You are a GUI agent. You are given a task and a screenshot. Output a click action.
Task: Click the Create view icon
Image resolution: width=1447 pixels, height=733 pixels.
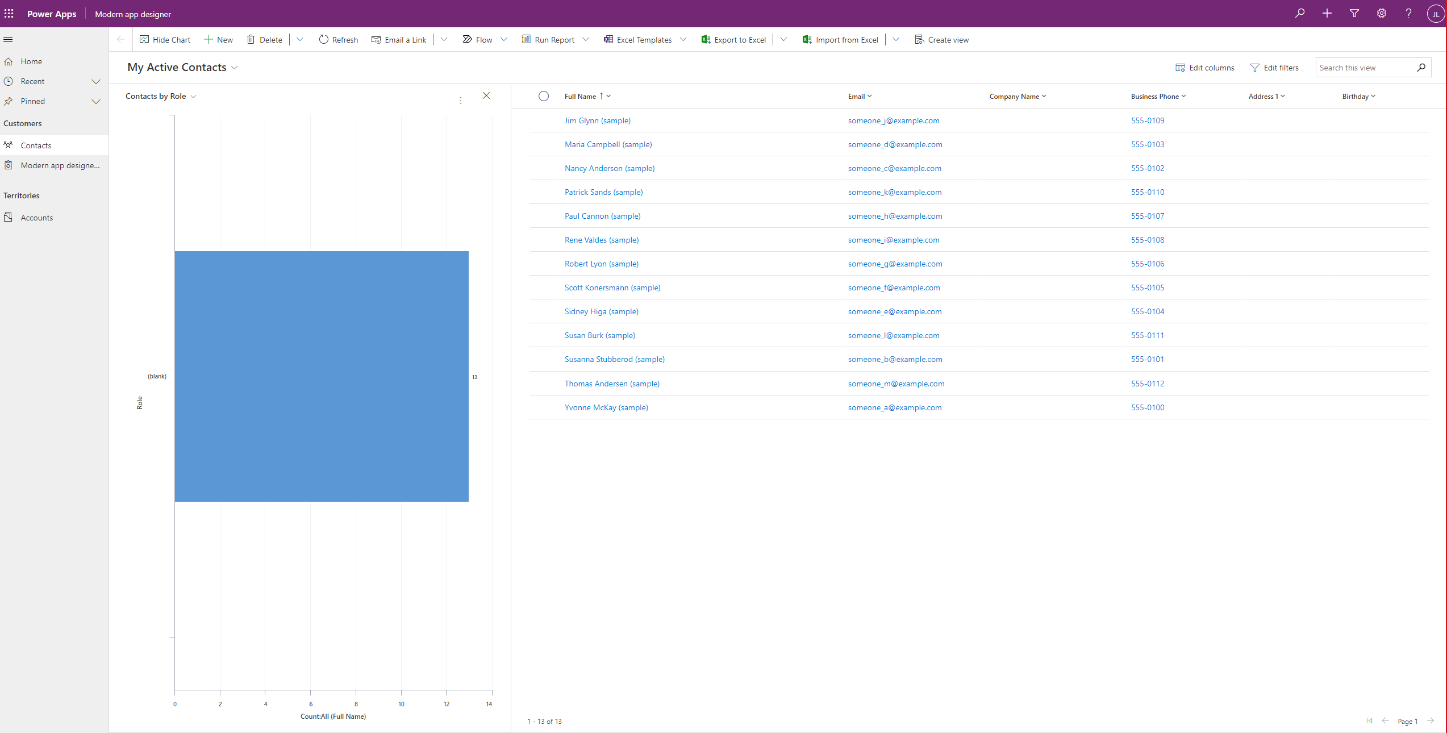(x=918, y=39)
